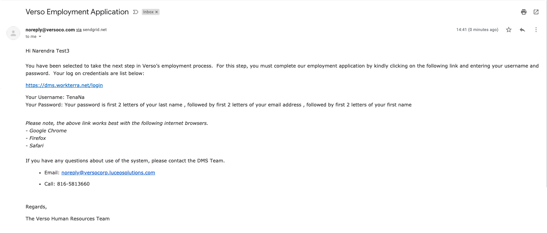Click the sender address noreply@versoco.com

coord(50,30)
